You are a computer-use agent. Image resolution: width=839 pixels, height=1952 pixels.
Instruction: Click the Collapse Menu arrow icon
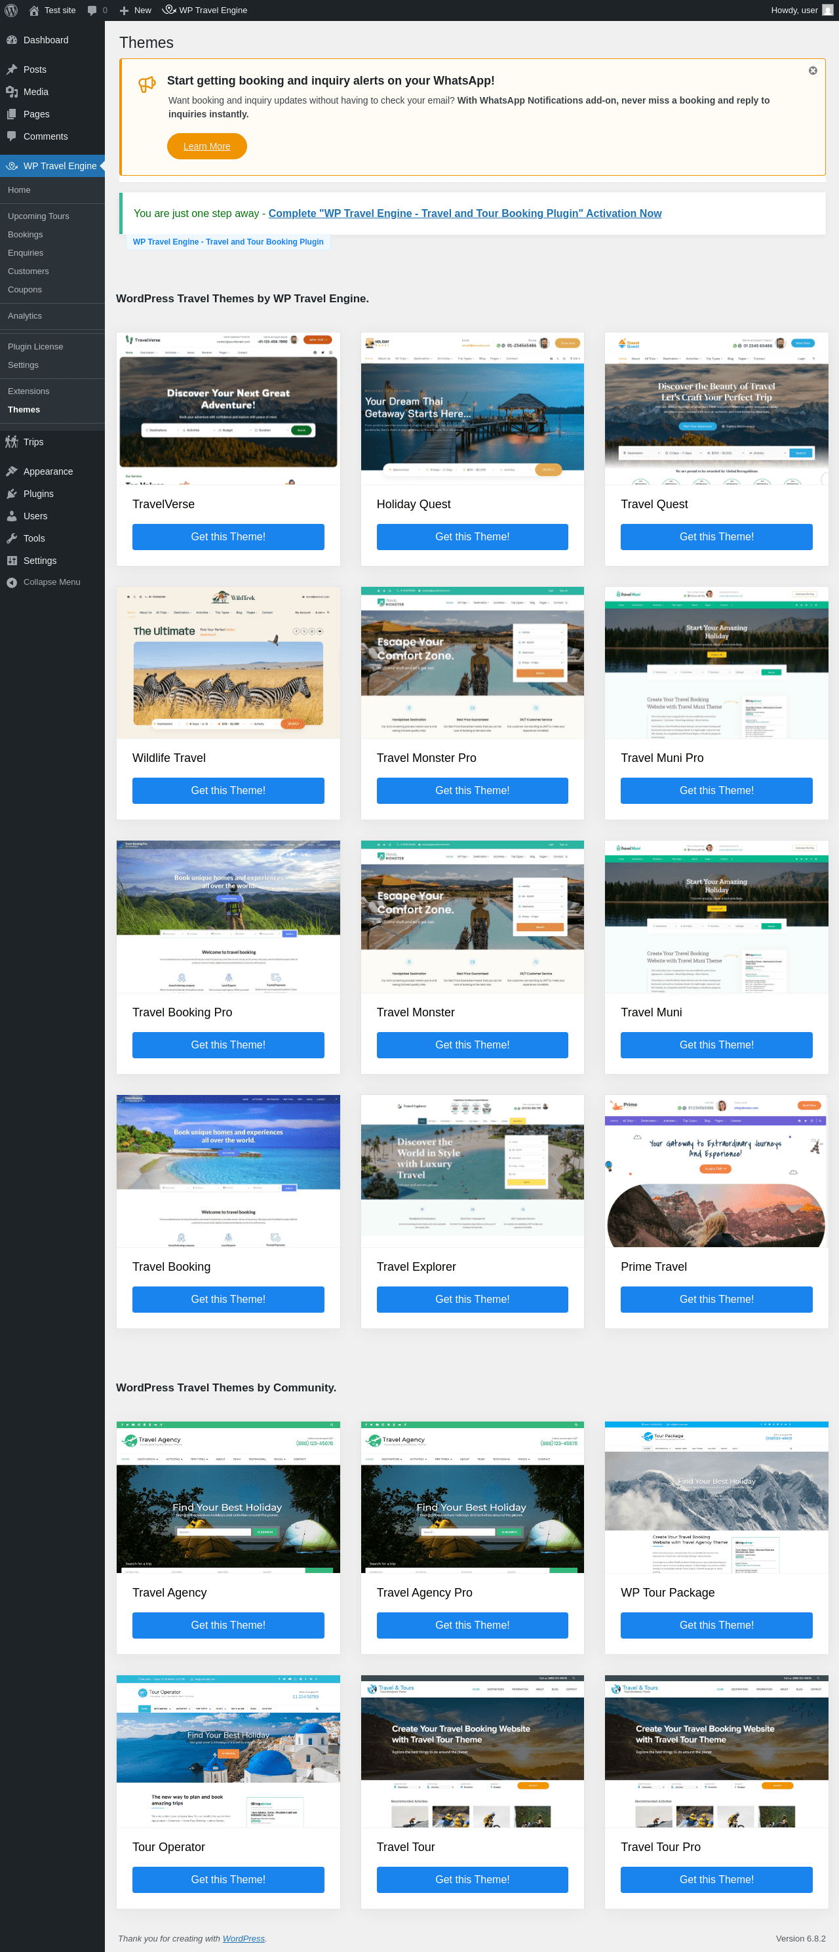click(x=11, y=583)
